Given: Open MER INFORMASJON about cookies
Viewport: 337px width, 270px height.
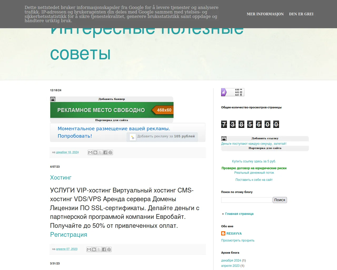Looking at the screenshot, I should (265, 14).
